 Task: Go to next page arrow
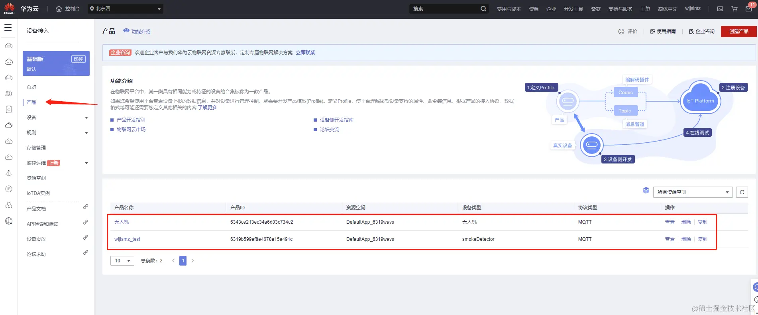click(x=192, y=261)
